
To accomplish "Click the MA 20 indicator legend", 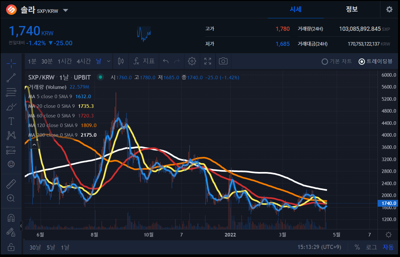I will pos(61,106).
